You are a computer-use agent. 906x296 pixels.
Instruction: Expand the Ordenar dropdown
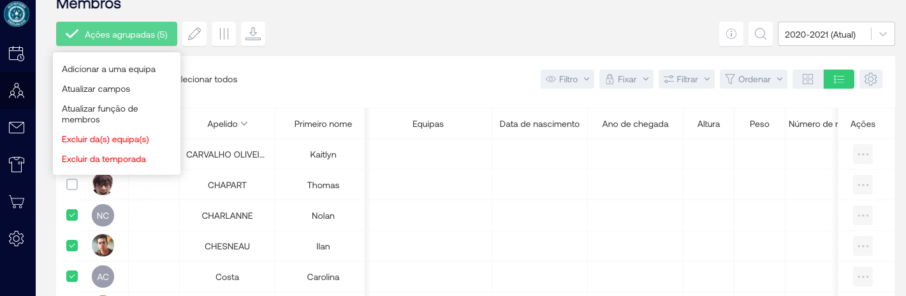point(754,79)
